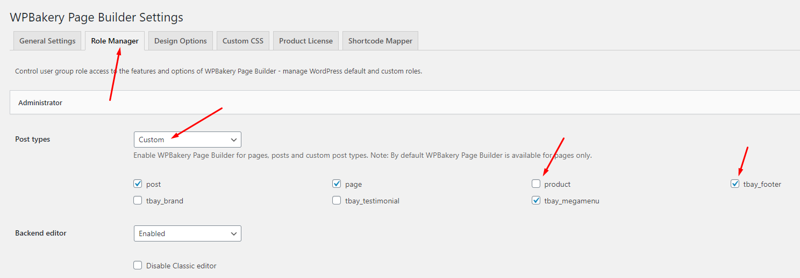Uncheck the post checkbox

click(x=138, y=184)
